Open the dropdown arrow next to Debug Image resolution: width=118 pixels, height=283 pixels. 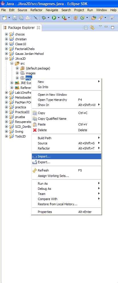point(48,18)
